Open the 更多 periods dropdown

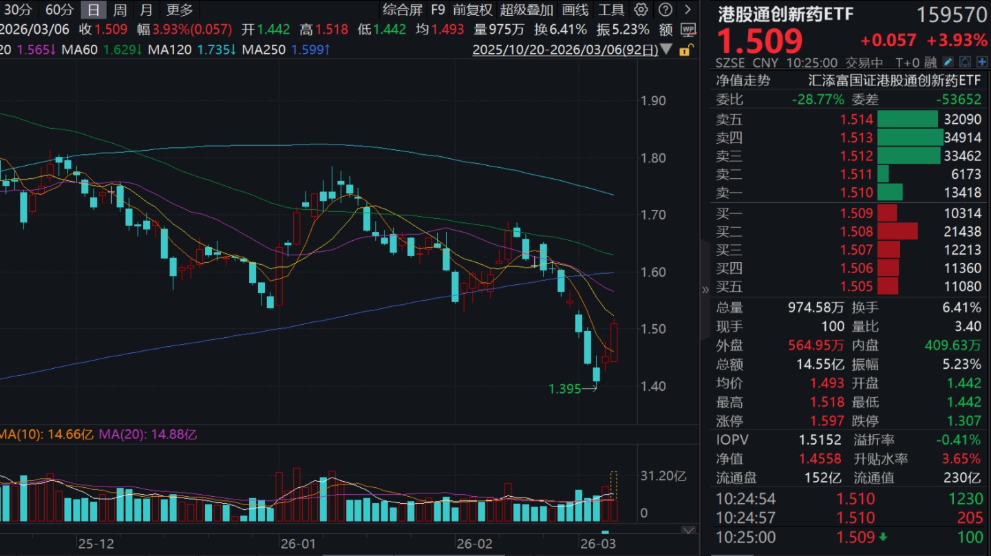180,10
